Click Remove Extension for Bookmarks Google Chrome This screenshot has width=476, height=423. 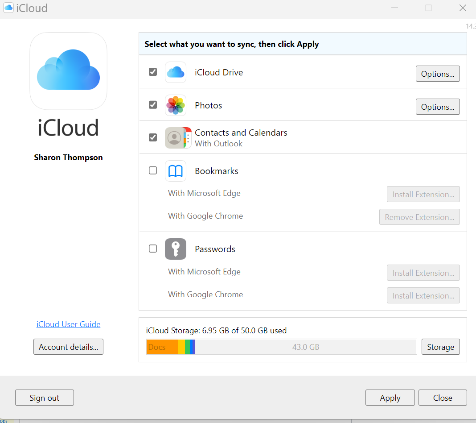pyautogui.click(x=419, y=217)
